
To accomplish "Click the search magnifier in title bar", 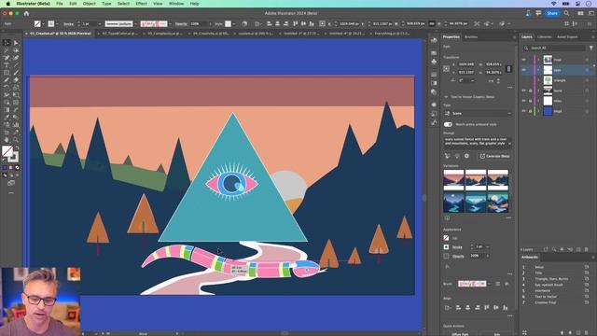I will 566,13.
